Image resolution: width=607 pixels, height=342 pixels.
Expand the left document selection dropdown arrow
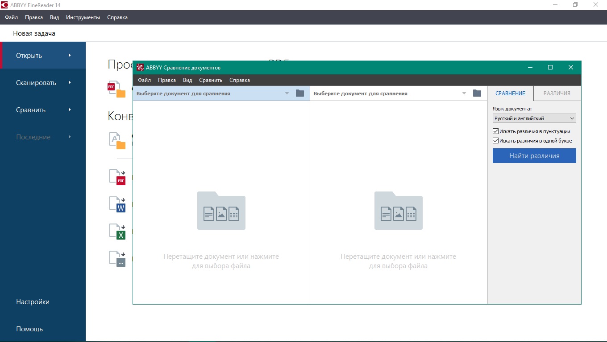coord(287,94)
